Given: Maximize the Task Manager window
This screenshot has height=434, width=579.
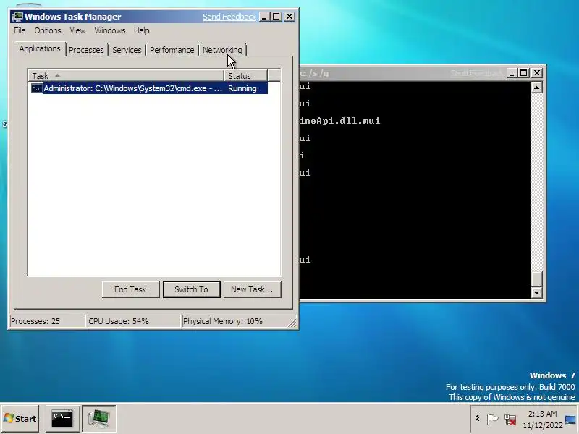Looking at the screenshot, I should [276, 17].
